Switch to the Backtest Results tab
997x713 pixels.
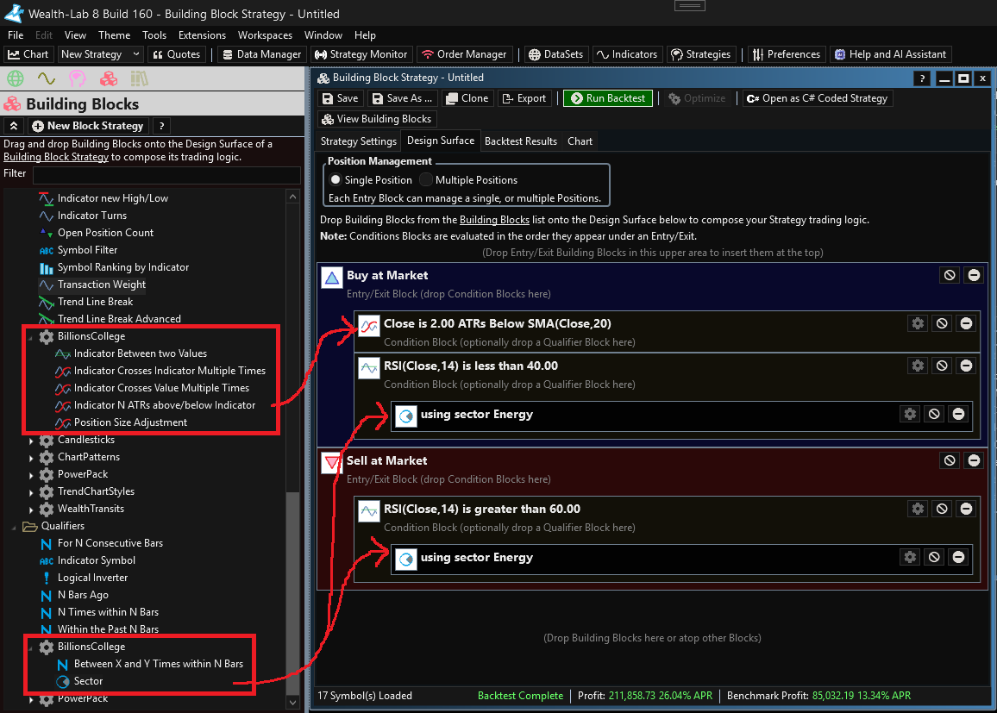pos(520,141)
